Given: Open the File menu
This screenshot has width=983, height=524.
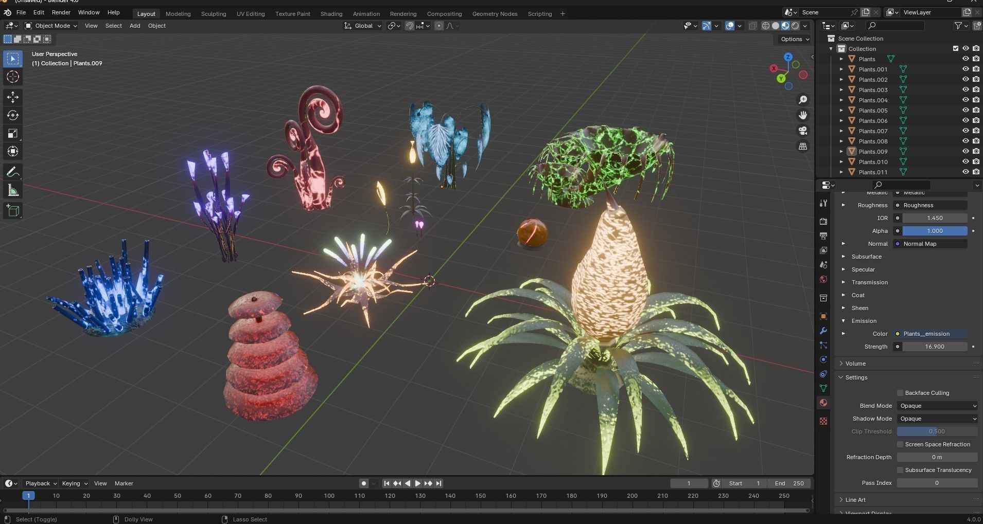Looking at the screenshot, I should [x=21, y=12].
